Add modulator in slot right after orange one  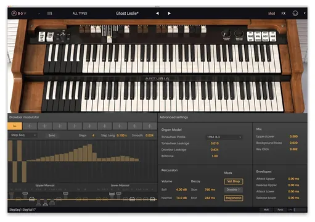(x=30, y=126)
